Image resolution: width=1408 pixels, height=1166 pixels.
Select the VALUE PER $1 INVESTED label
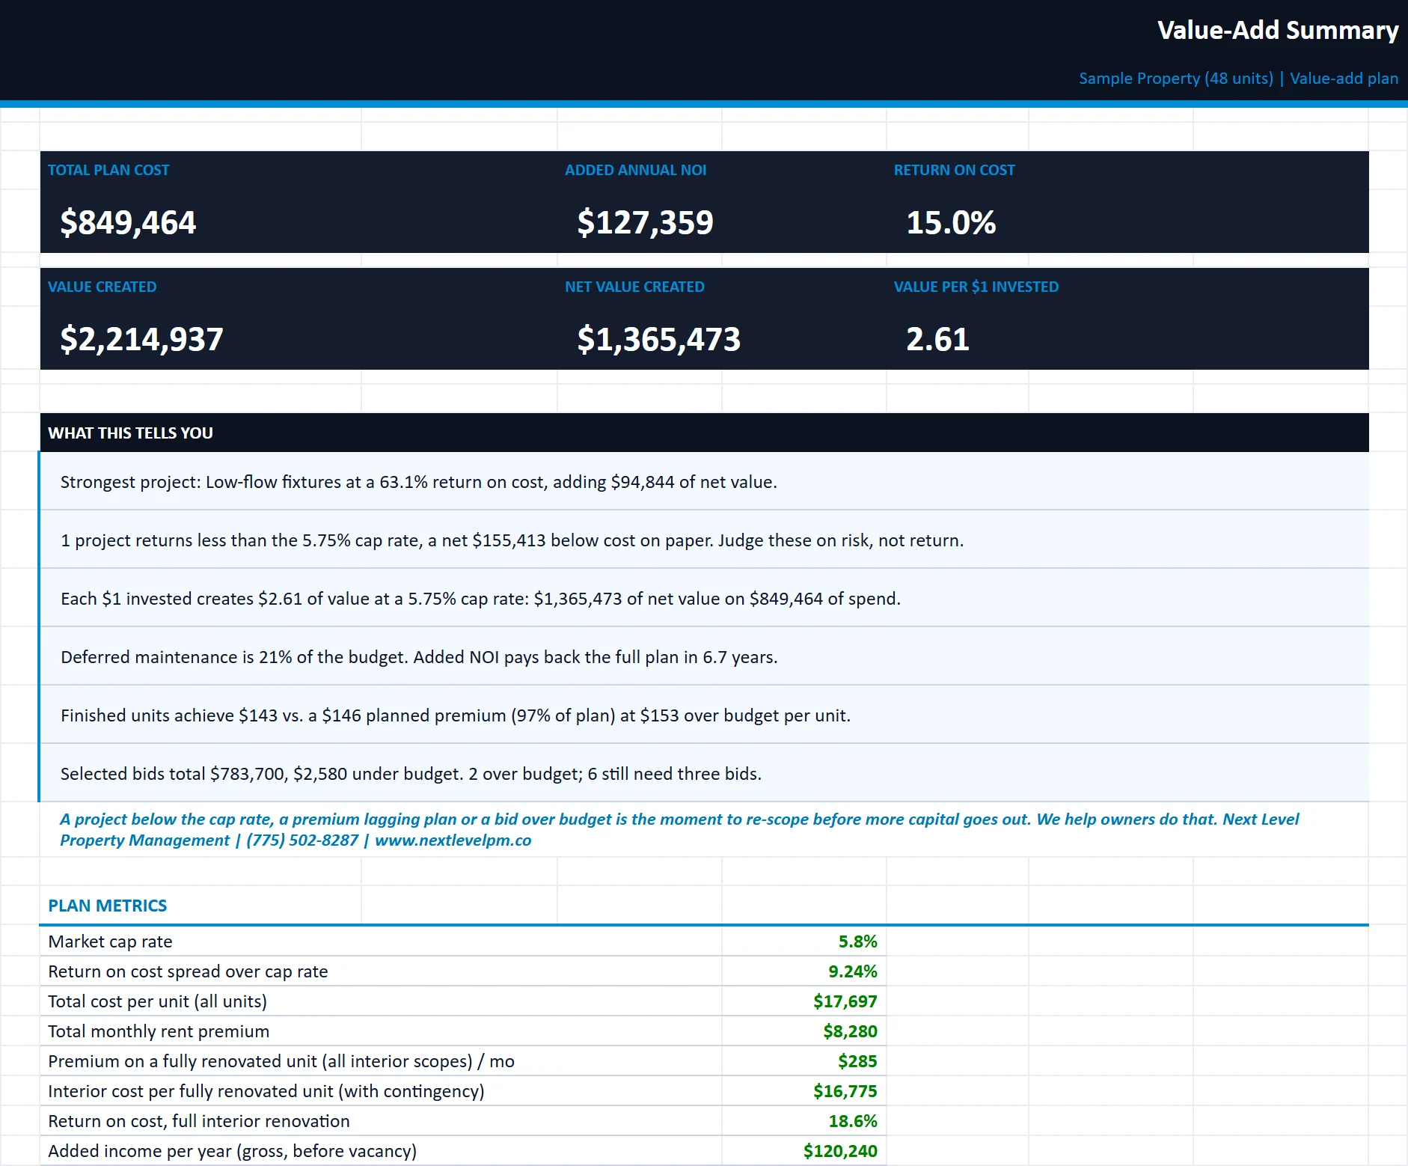(x=976, y=287)
